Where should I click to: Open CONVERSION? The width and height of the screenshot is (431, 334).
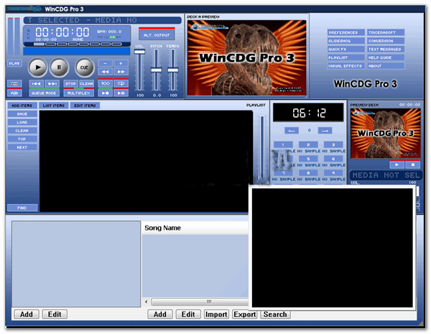(x=386, y=41)
